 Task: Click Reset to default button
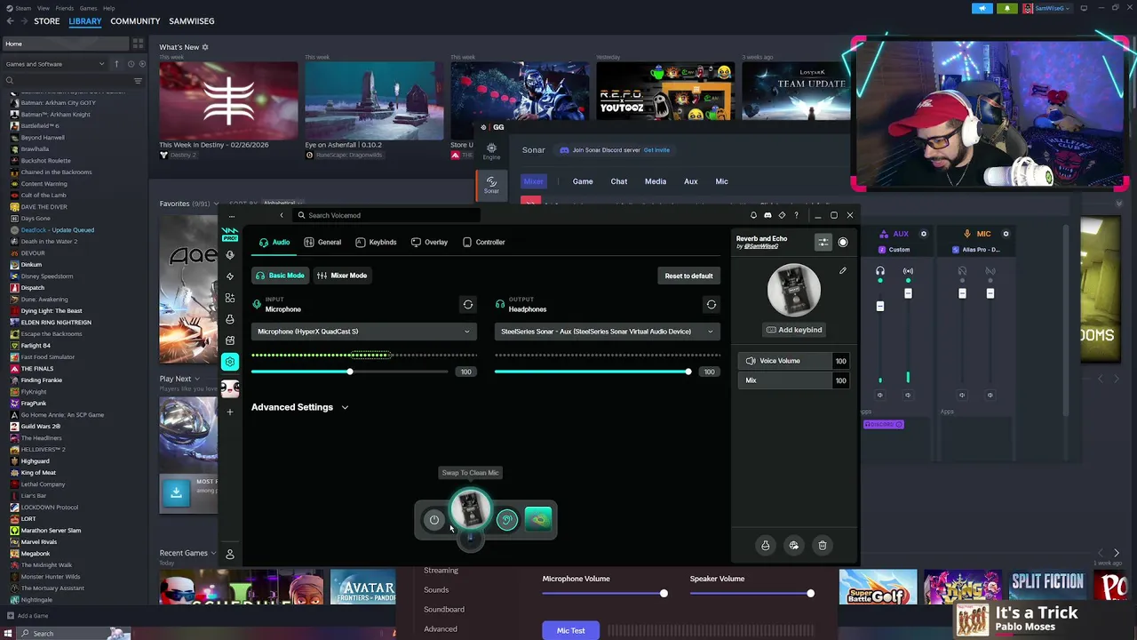(x=688, y=276)
